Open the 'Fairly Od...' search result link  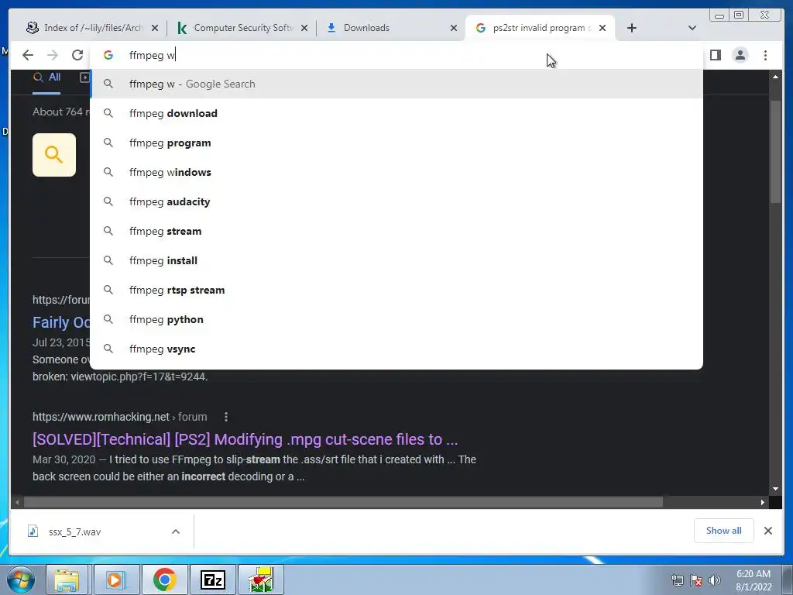coord(61,322)
